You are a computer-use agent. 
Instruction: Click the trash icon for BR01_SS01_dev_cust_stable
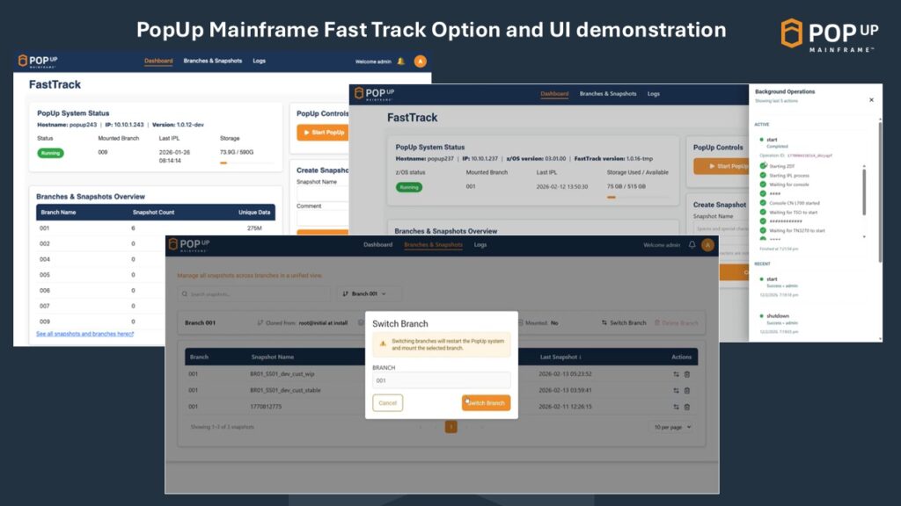[687, 390]
